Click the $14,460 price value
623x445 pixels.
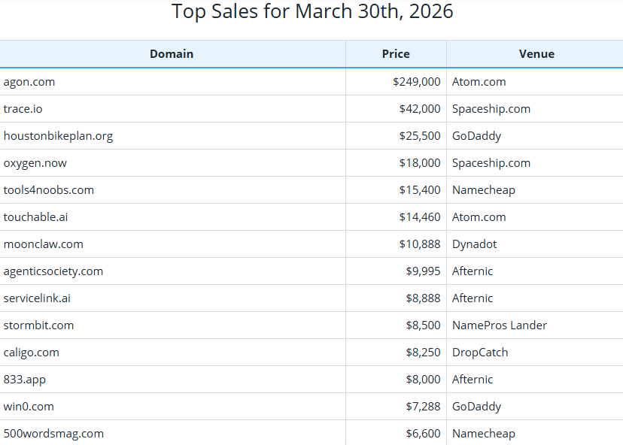coord(420,217)
